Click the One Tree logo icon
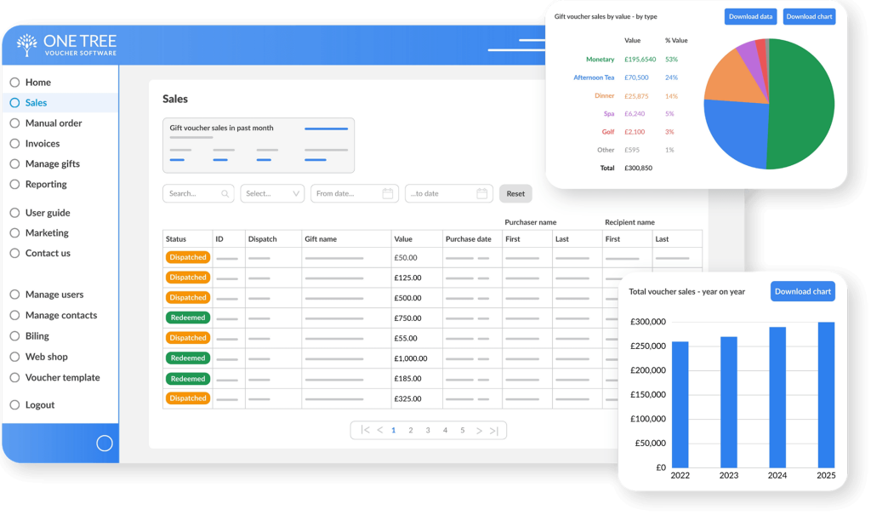Screen dimensions: 871x521 (x=26, y=45)
